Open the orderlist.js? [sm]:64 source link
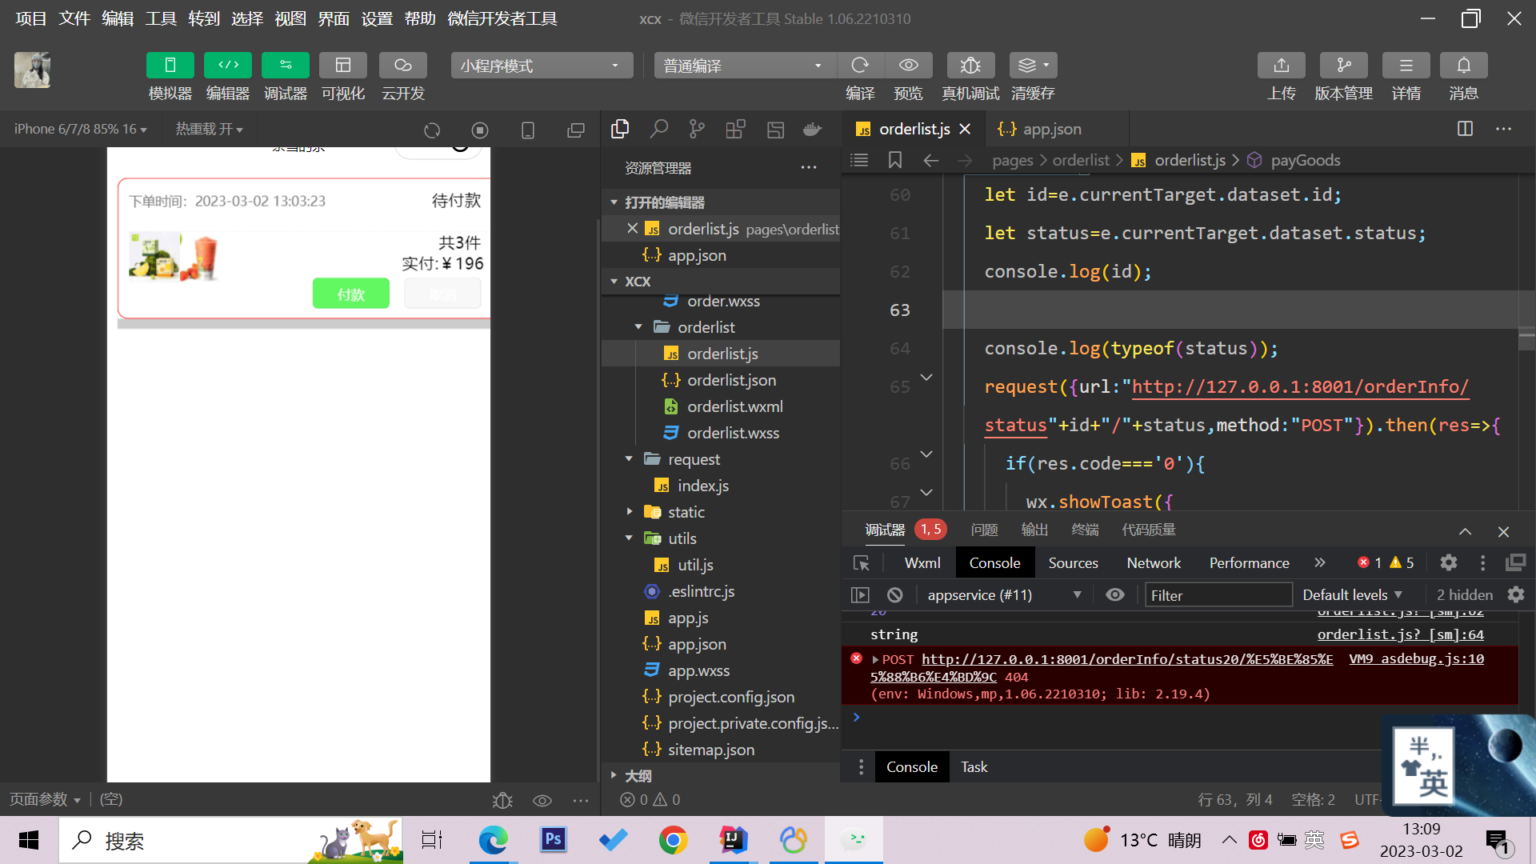This screenshot has width=1536, height=864. tap(1400, 634)
